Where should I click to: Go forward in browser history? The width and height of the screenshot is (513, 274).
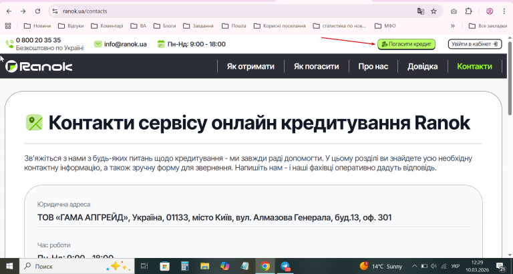23,11
